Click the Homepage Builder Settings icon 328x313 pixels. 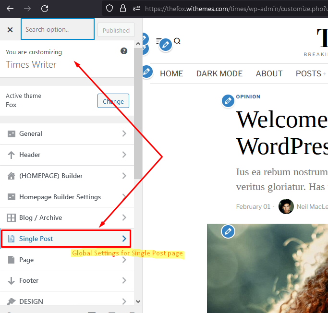pyautogui.click(x=12, y=197)
